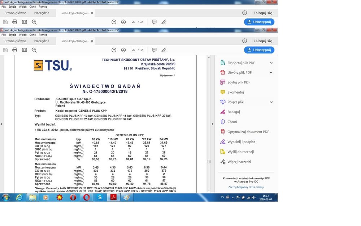Click the page number field in lower toolbar
This screenshot has width=361, height=226.
[x=133, y=50]
